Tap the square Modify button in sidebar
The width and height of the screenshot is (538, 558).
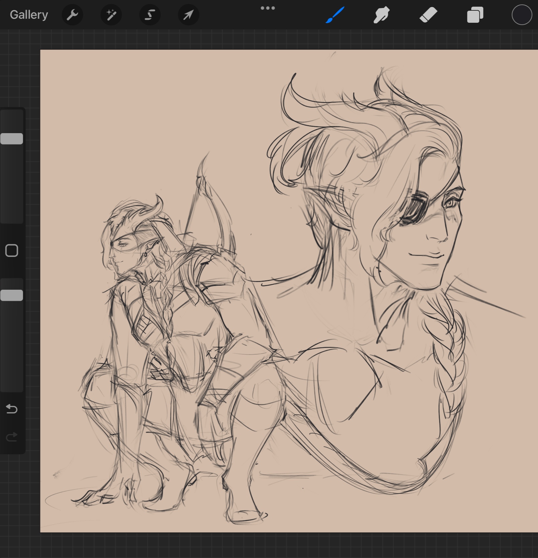pos(12,250)
